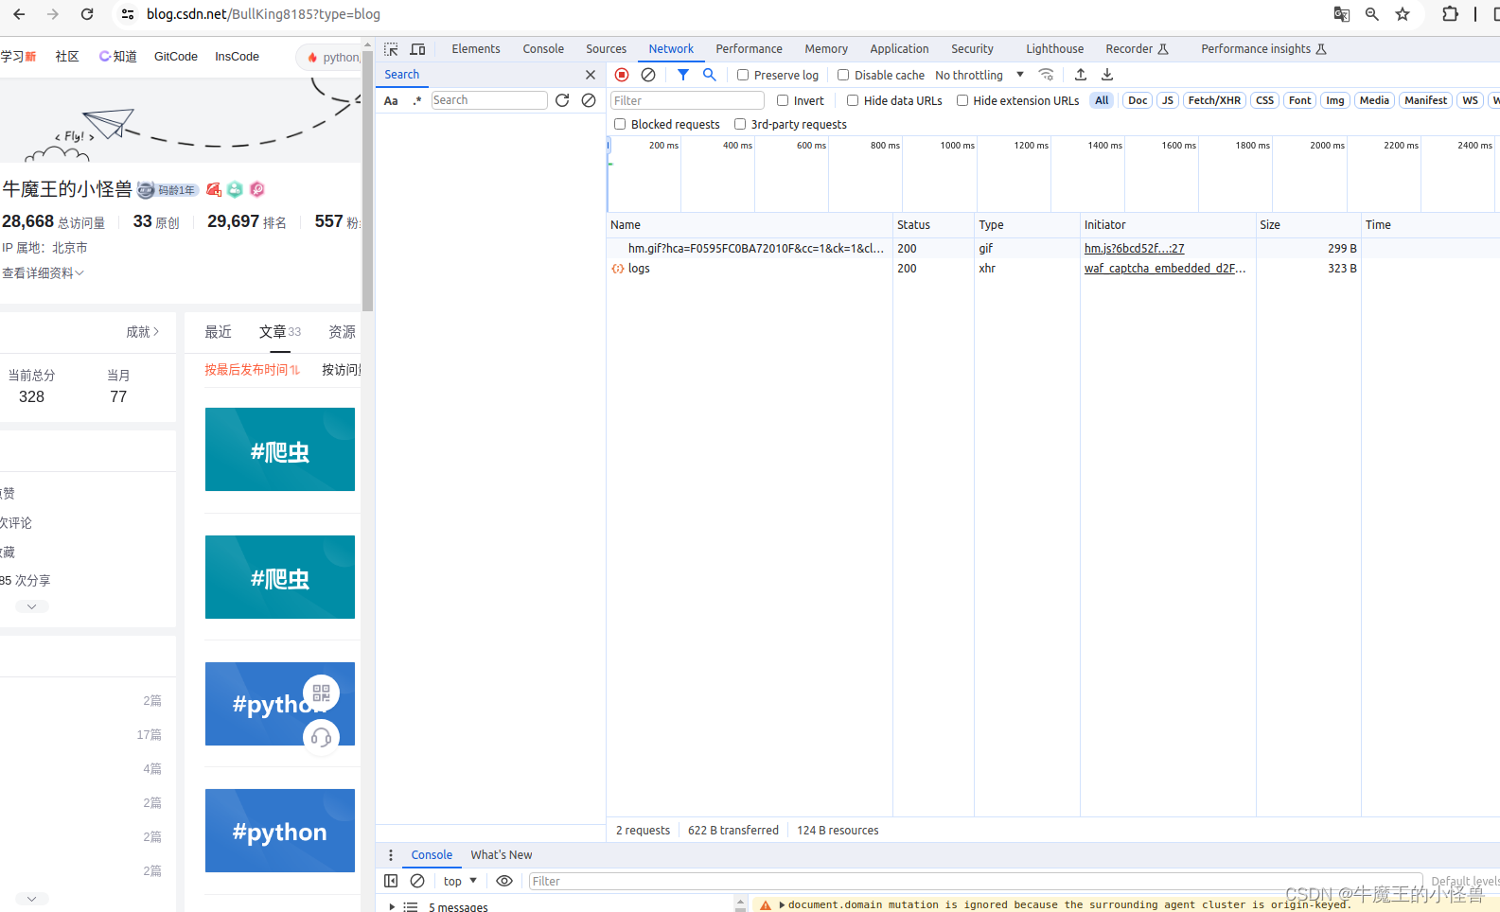The image size is (1500, 912).
Task: Select the logs request row
Action: (x=1052, y=269)
